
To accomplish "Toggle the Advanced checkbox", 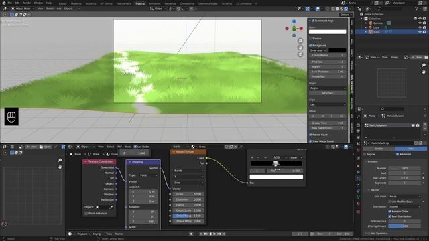I will tap(397, 154).
